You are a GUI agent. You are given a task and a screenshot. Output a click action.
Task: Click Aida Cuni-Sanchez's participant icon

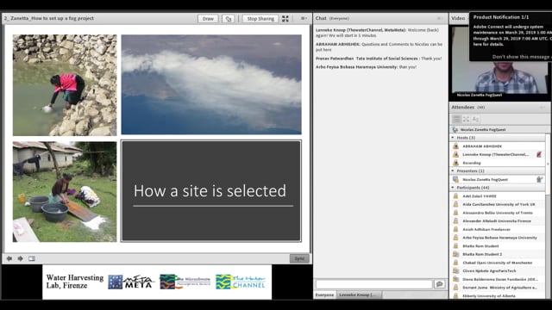point(455,205)
